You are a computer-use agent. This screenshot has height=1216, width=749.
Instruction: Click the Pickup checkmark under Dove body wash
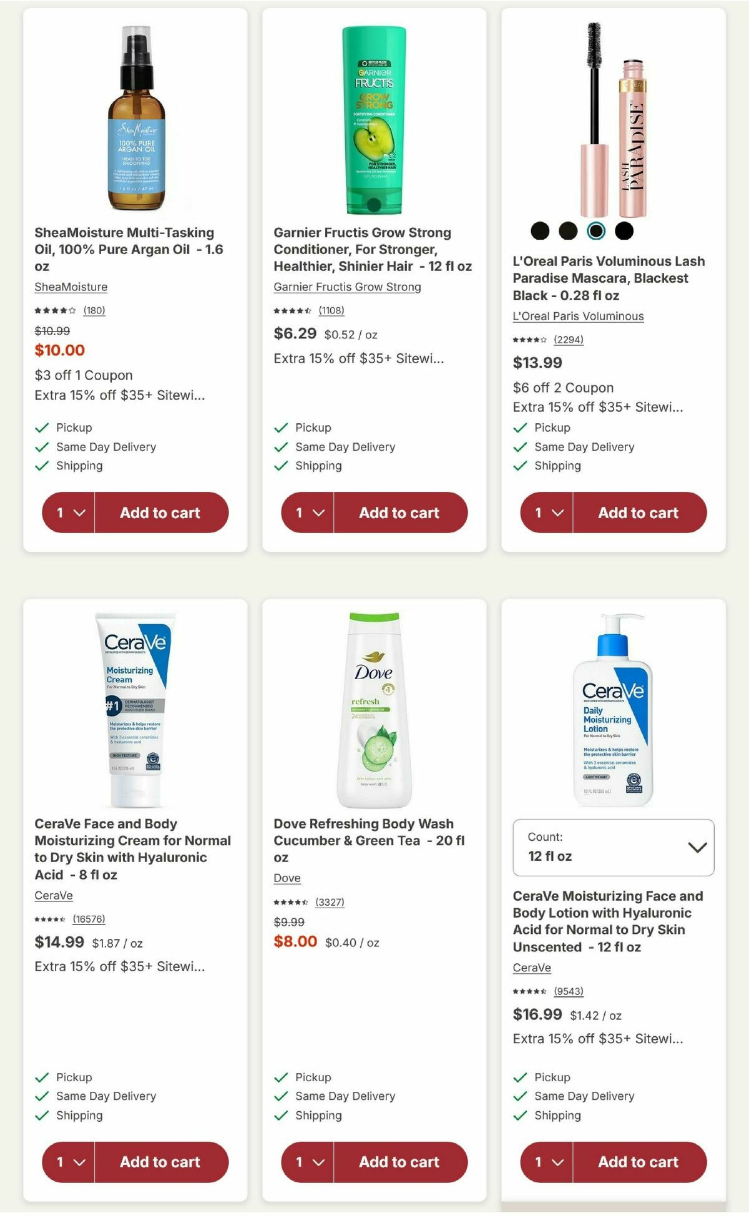(x=281, y=1077)
